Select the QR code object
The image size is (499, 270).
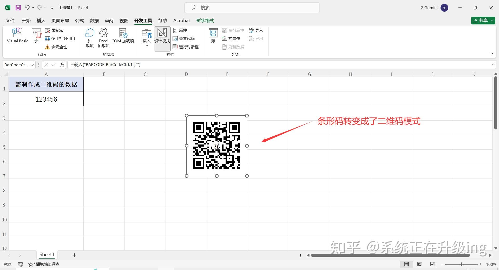point(216,146)
